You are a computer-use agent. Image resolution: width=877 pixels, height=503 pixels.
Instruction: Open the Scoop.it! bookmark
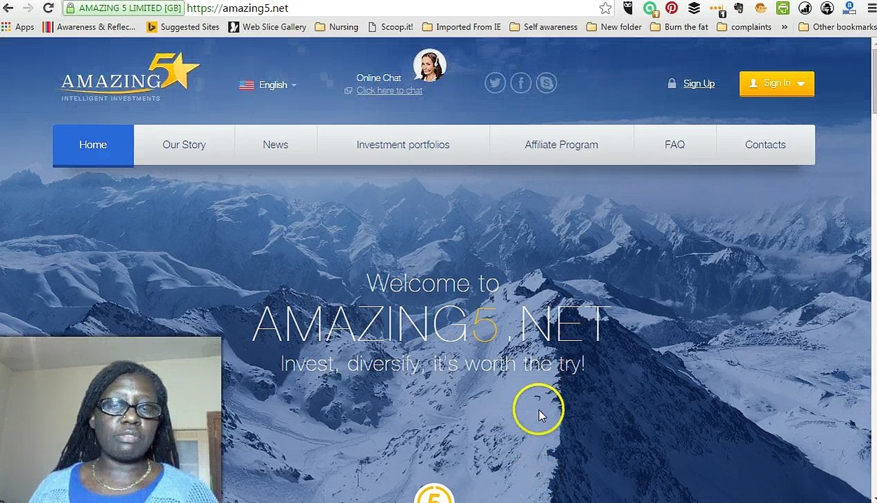tap(390, 27)
